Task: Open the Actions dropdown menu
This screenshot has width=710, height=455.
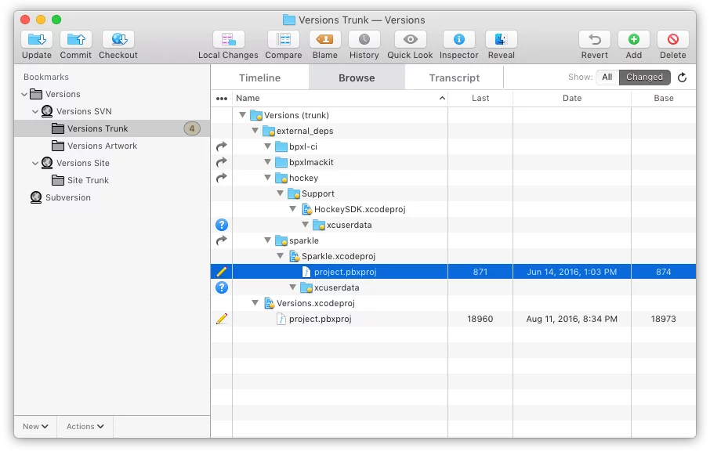Action: (85, 427)
